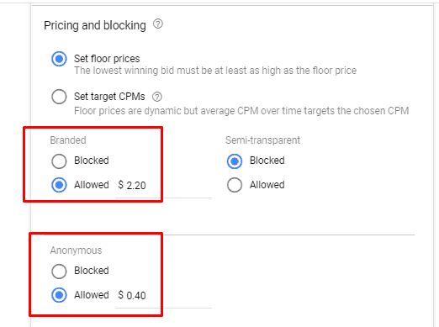Click the Semi-transparent group heading
The image size is (439, 327).
(x=262, y=140)
